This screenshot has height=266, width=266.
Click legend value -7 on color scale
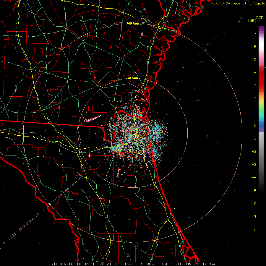[x=254, y=217]
